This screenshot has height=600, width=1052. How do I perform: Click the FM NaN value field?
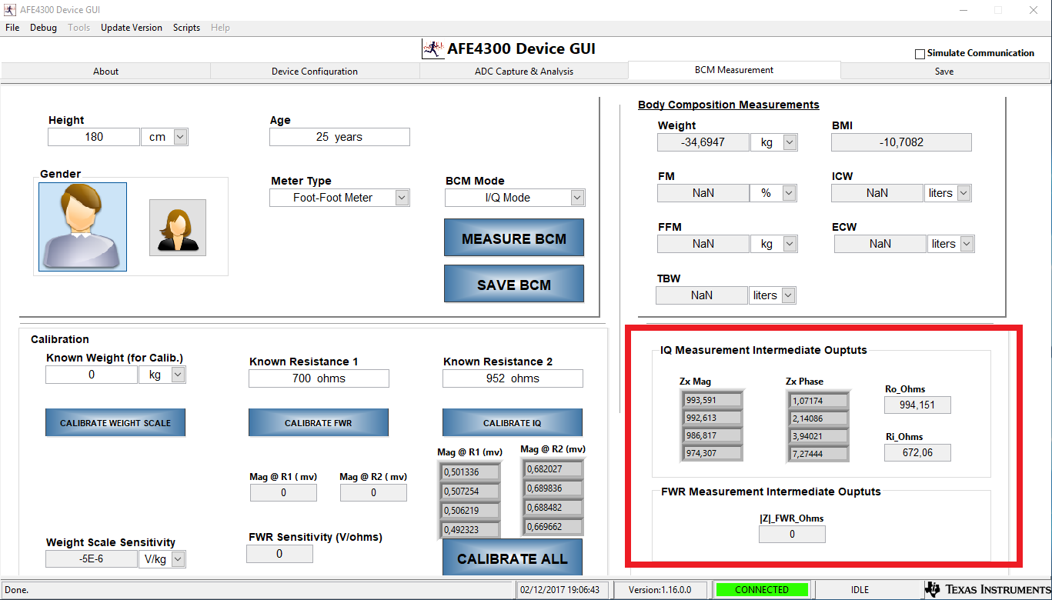703,193
